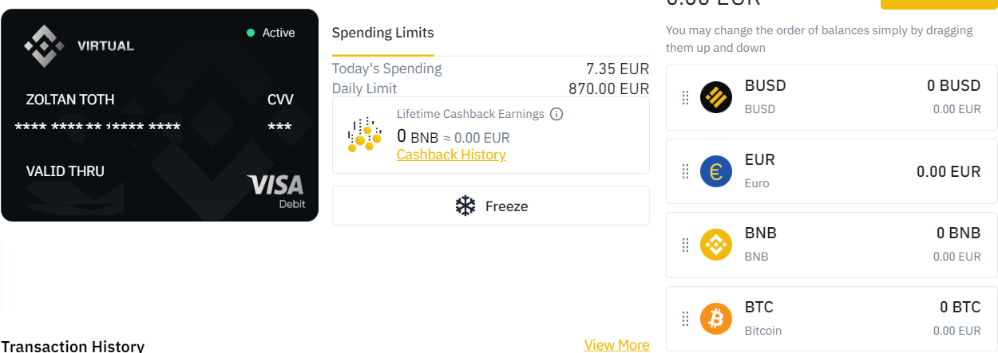Click the virtual Visa card image
998x353 pixels.
coord(160,115)
